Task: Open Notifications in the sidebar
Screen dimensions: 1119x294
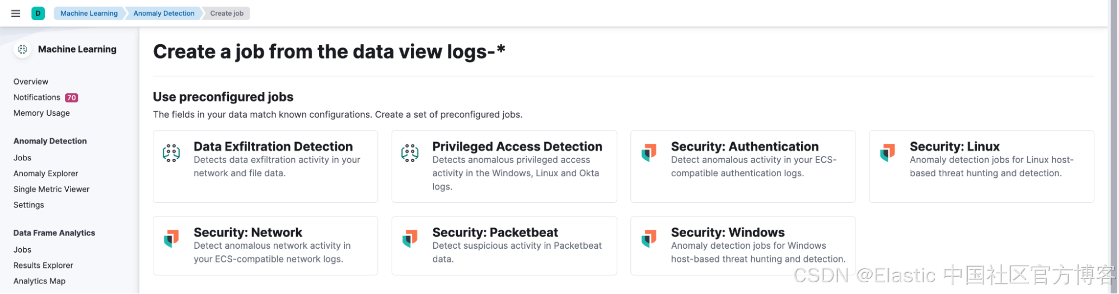Action: pos(37,97)
